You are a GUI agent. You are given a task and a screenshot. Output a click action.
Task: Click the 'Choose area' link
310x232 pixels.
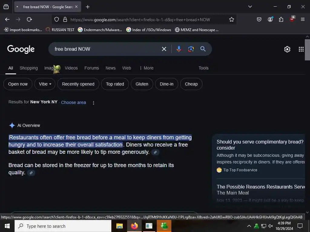click(x=73, y=102)
